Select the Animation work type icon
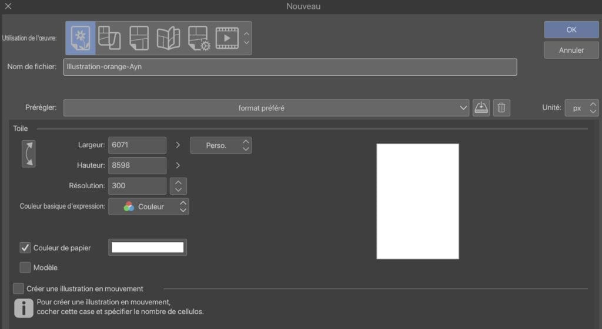Viewport: 602px width, 329px height. 227,38
